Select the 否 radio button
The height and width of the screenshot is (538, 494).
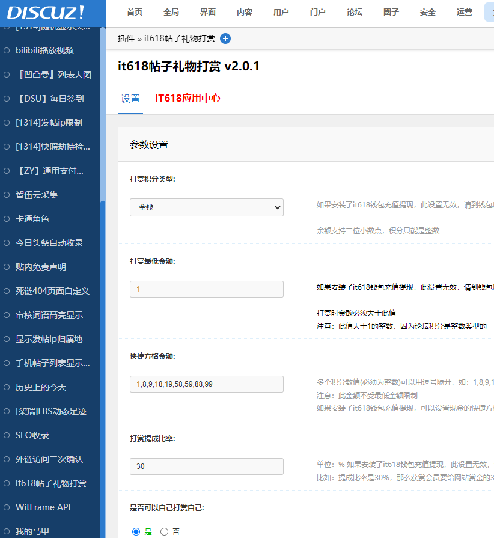(163, 531)
